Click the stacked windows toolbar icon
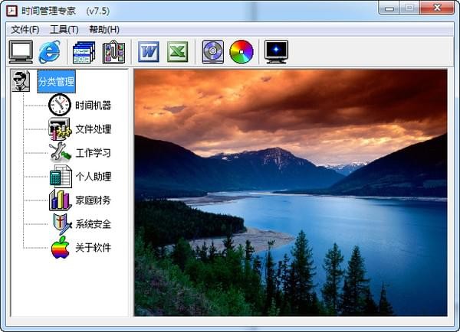 [x=84, y=52]
